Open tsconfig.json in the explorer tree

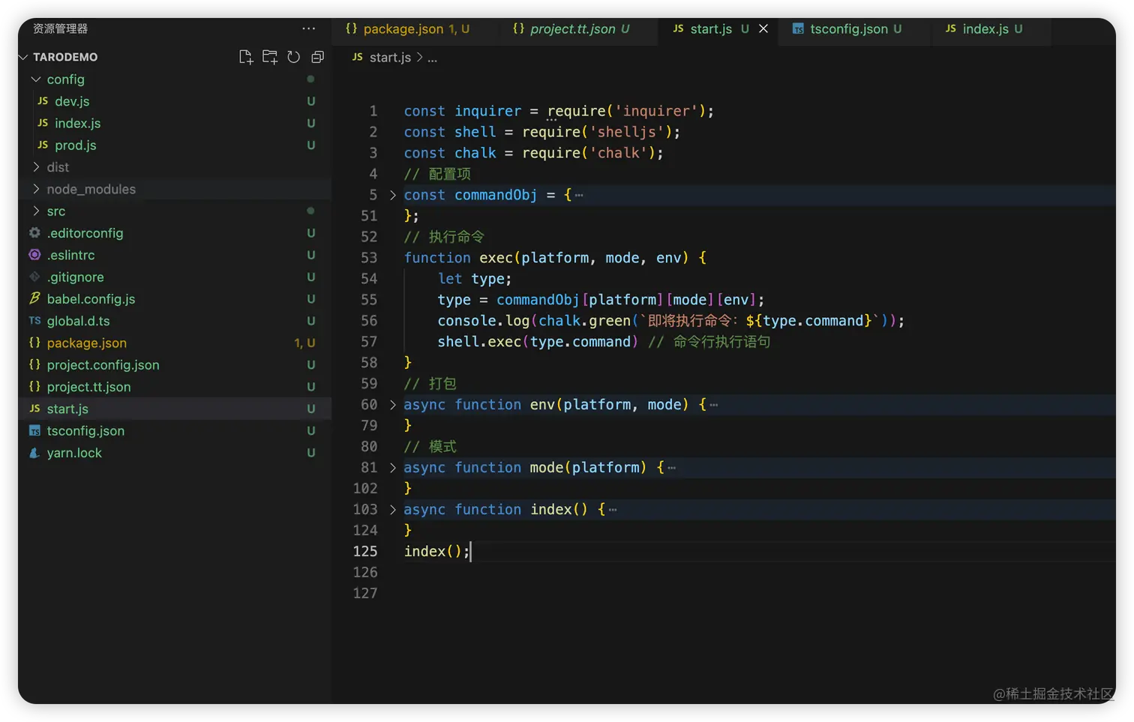[175, 430]
